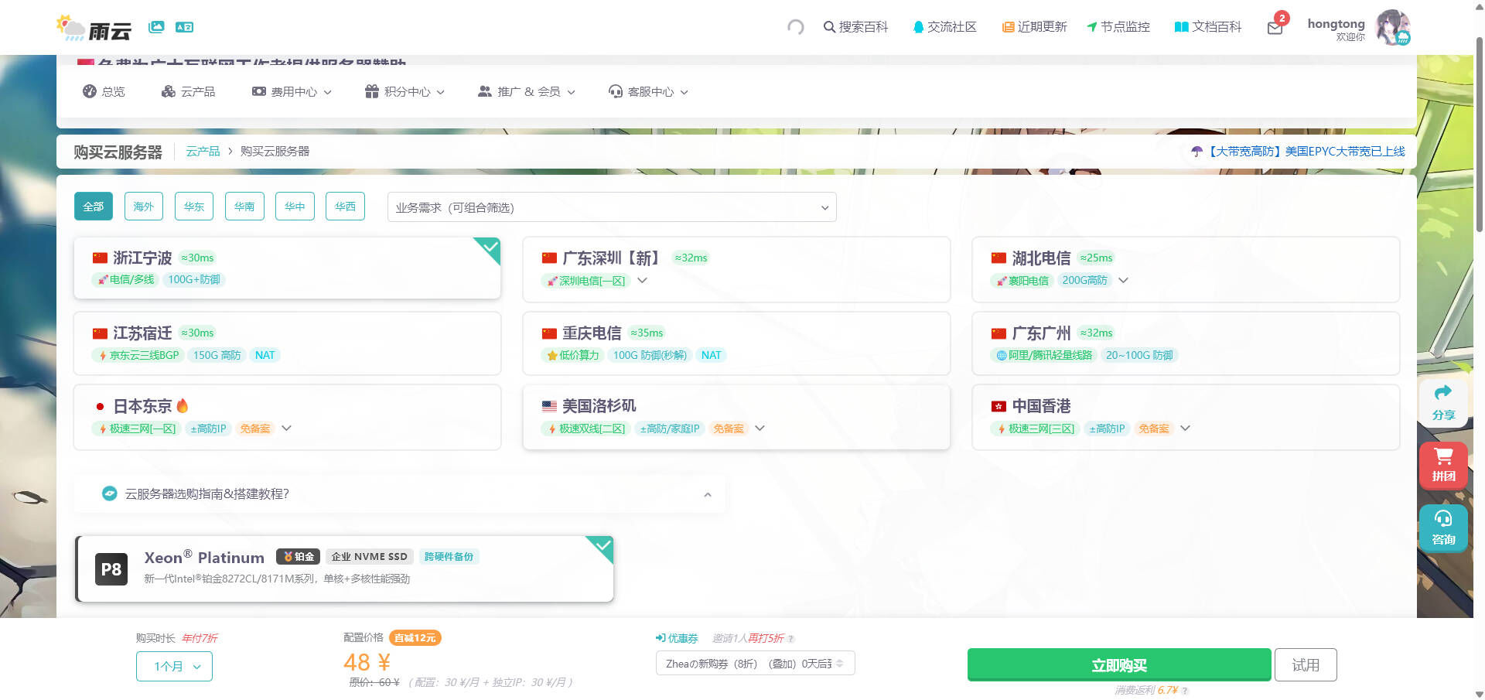
Task: Open the 积分中心 menu
Action: [404, 91]
